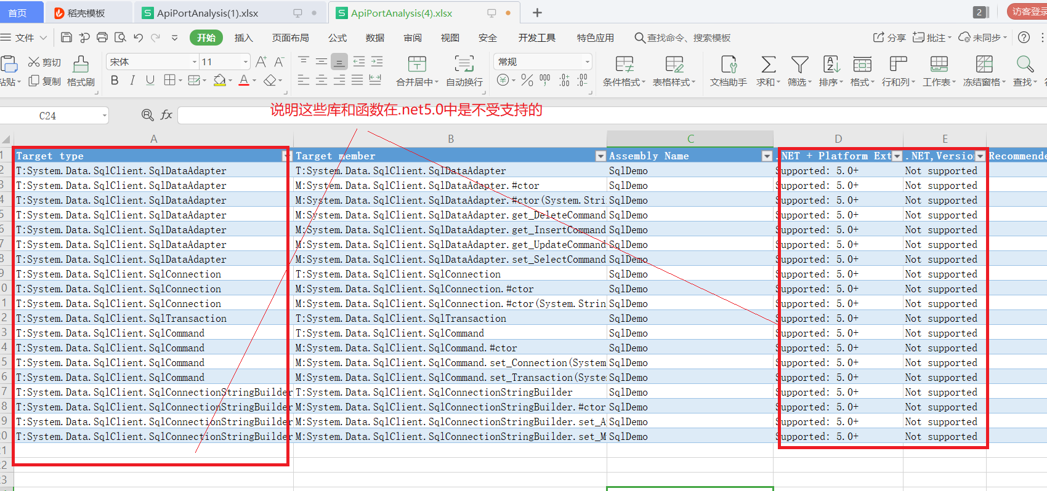
Task: Click the 首页 Home button
Action: 18,13
